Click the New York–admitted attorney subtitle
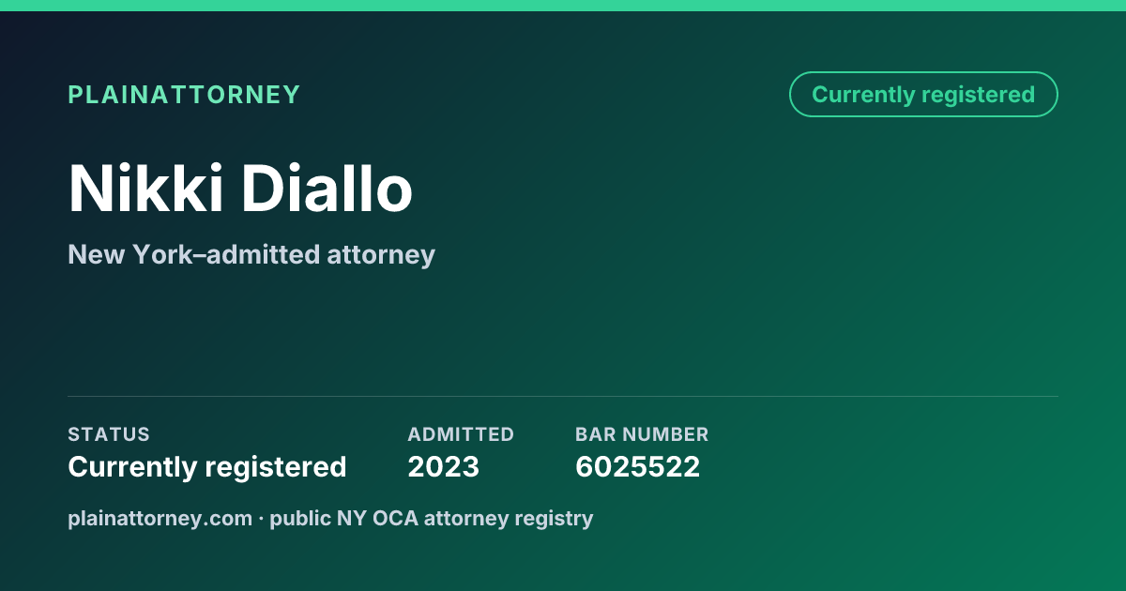The height and width of the screenshot is (591, 1126). point(251,254)
